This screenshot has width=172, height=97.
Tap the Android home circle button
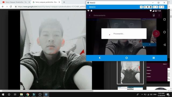[164, 32]
